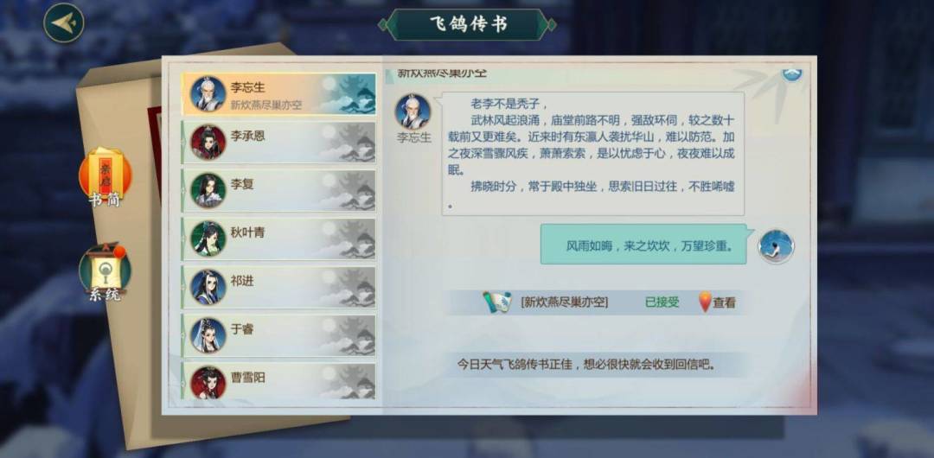Click the 查看 location pin button
The height and width of the screenshot is (458, 934).
click(x=717, y=302)
